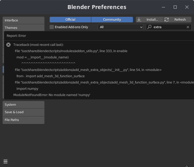Open the File Paths section
The height and width of the screenshot is (167, 194).
point(24,120)
